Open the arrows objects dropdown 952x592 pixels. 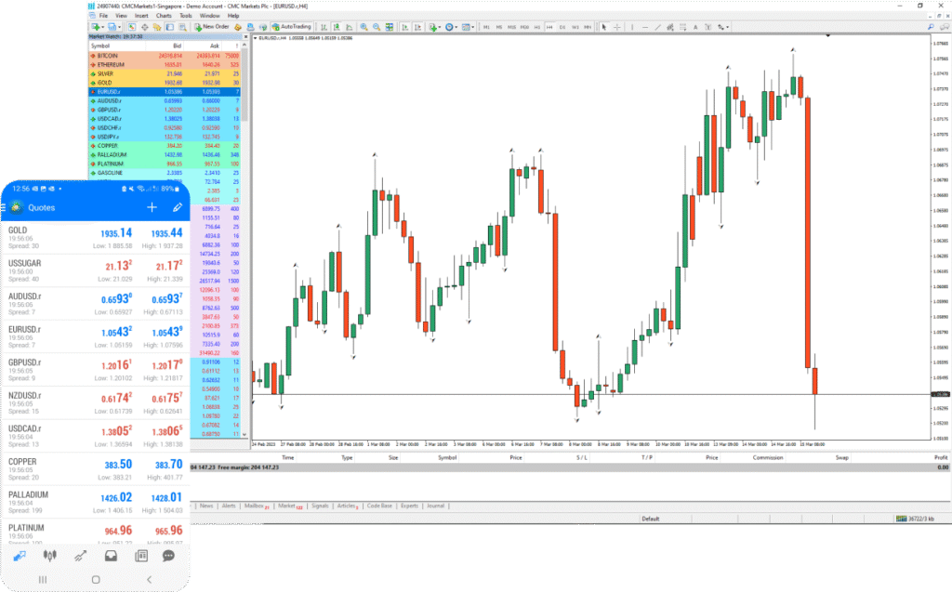722,27
